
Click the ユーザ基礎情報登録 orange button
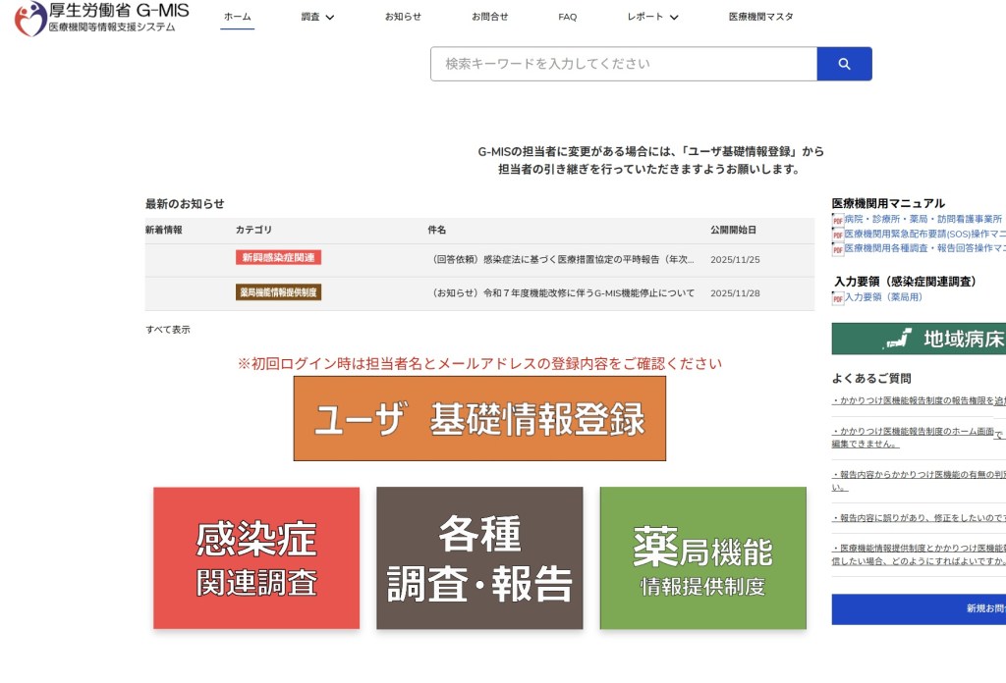[x=479, y=419]
